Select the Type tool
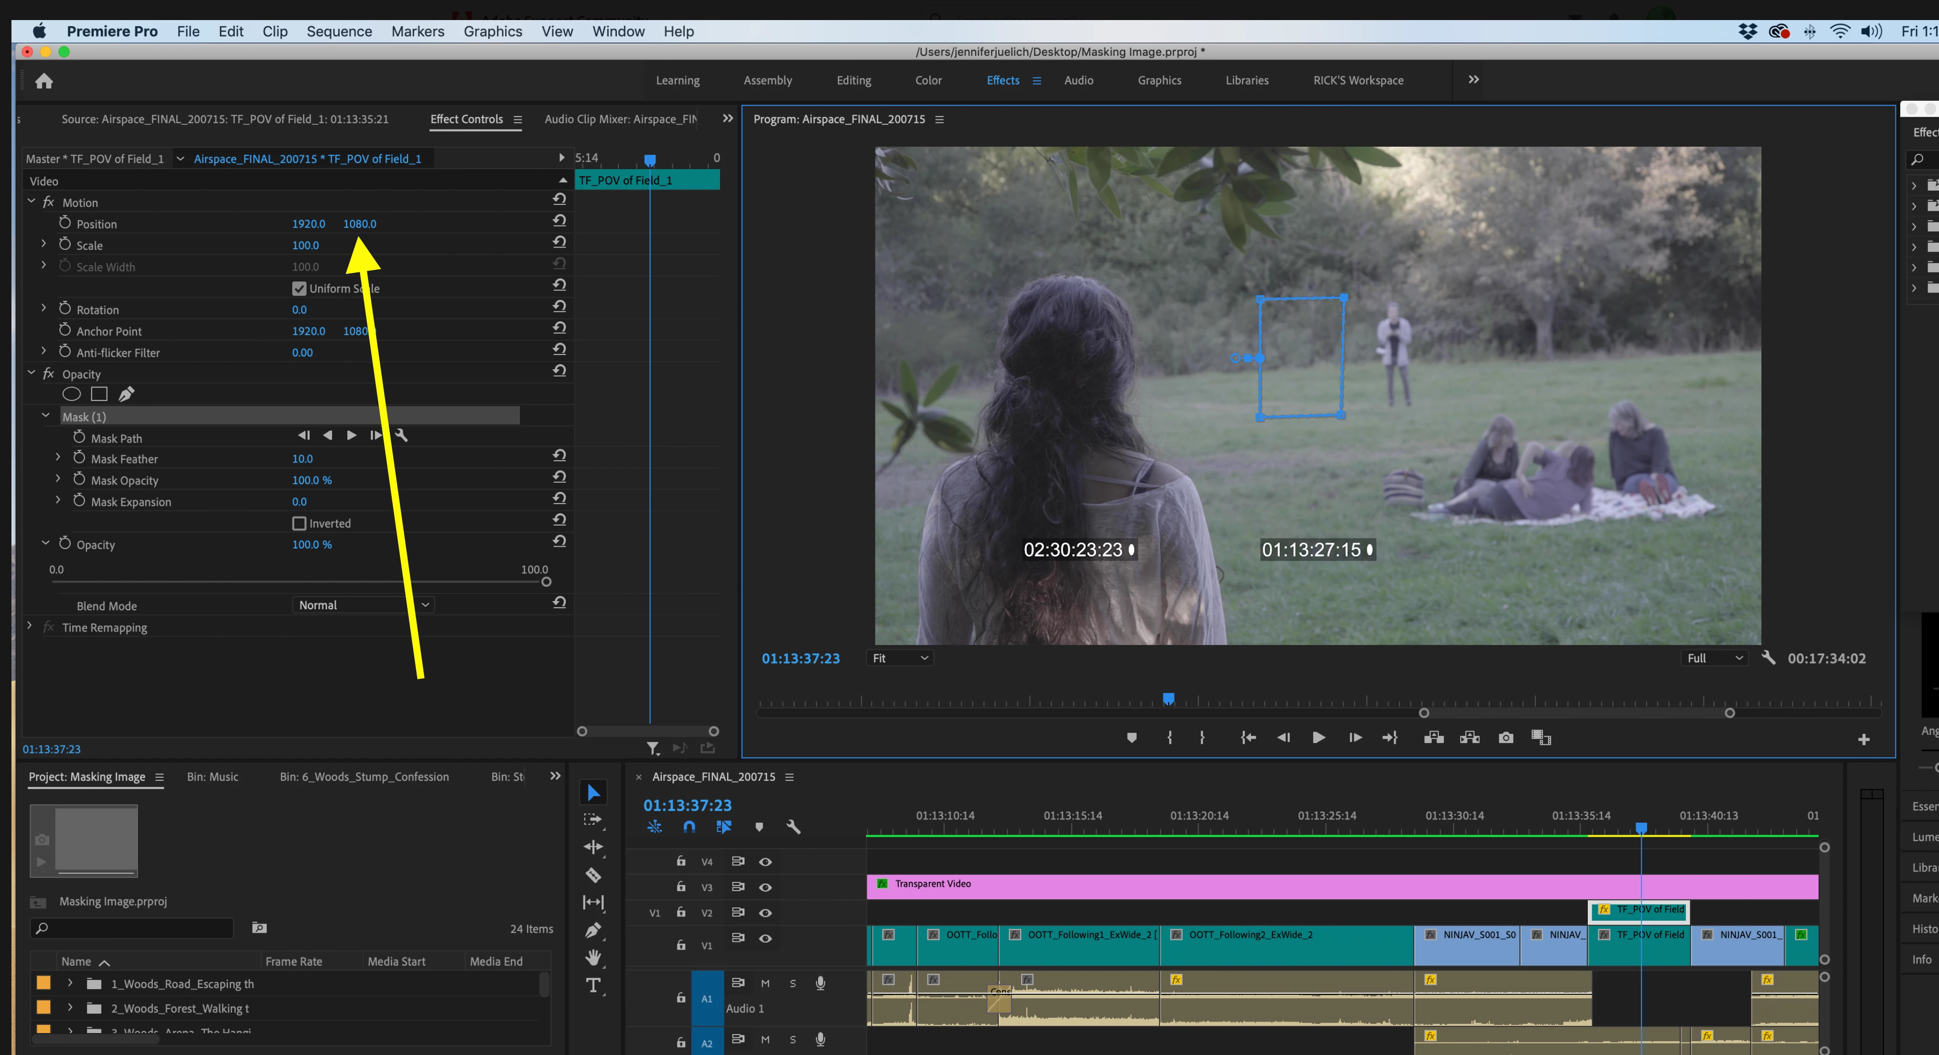The width and height of the screenshot is (1939, 1055). point(593,985)
